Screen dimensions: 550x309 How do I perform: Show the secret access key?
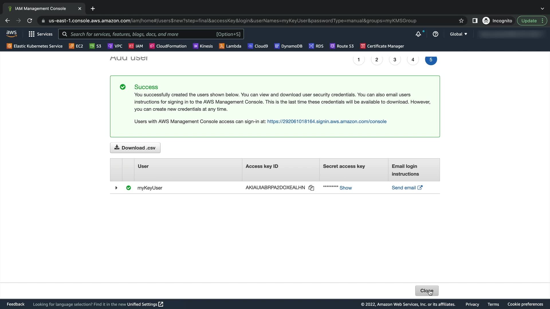[x=345, y=188]
